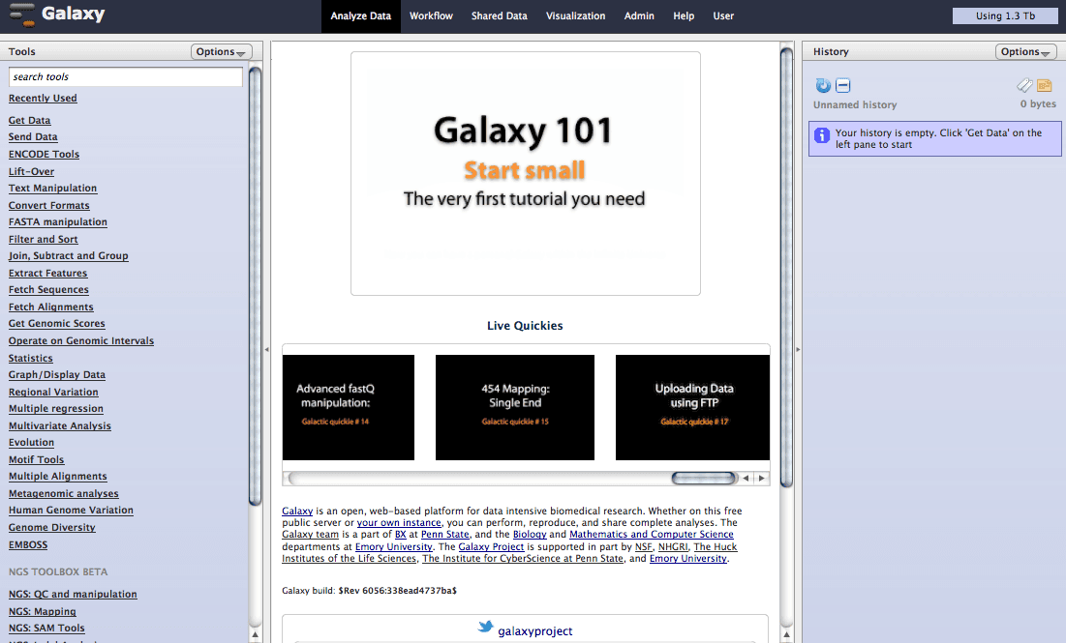Click the center pane vertical scrollbar
The image size is (1066, 643).
coord(786,268)
